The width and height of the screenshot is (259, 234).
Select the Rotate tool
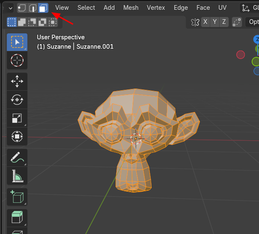pos(17,100)
